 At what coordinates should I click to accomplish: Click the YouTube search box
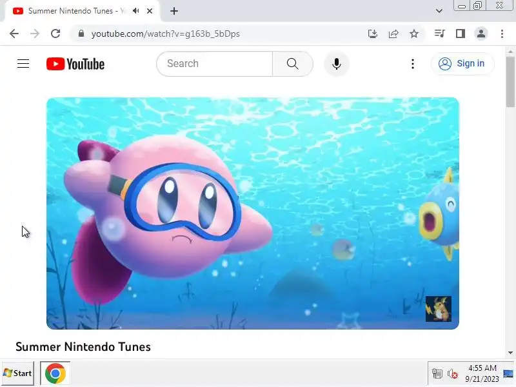[215, 63]
